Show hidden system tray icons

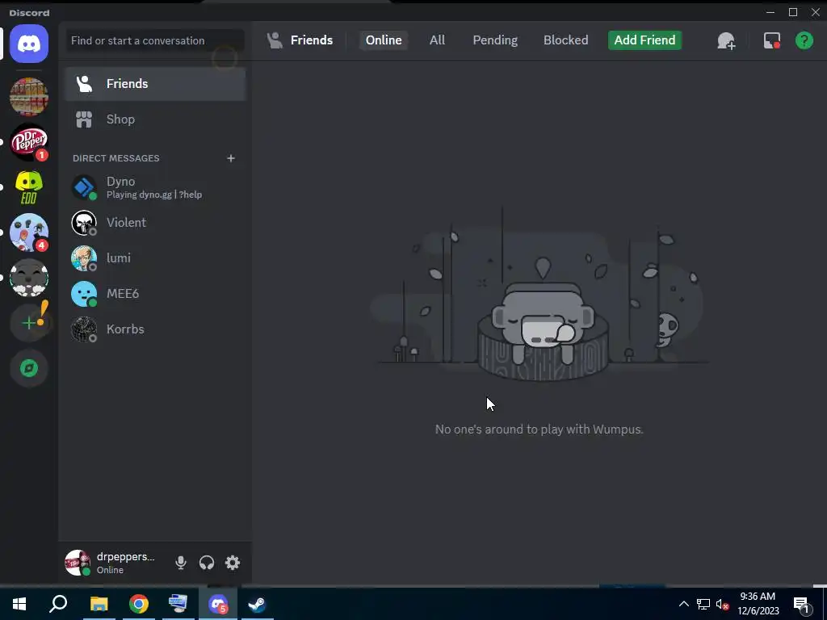[x=683, y=604]
